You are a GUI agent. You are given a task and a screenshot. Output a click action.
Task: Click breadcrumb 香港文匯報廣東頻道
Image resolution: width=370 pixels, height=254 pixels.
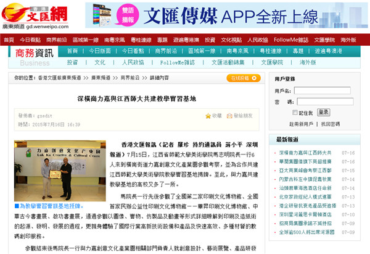[59, 78]
